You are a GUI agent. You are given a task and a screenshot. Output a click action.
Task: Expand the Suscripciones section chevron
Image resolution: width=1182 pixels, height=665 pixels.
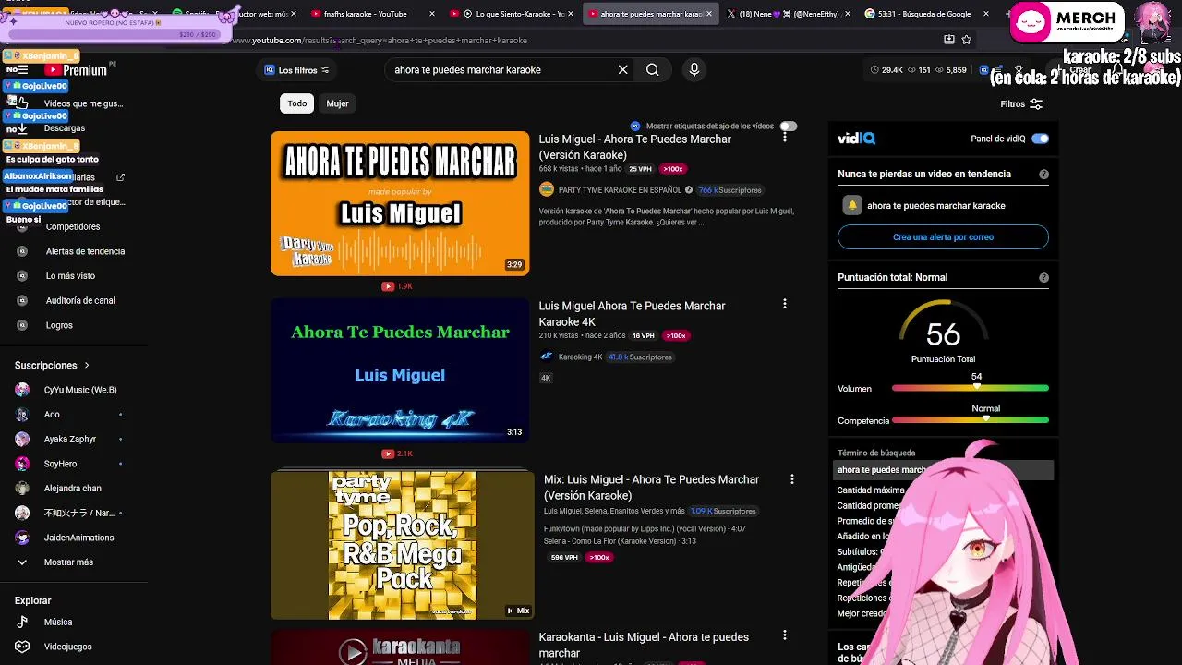tap(87, 366)
